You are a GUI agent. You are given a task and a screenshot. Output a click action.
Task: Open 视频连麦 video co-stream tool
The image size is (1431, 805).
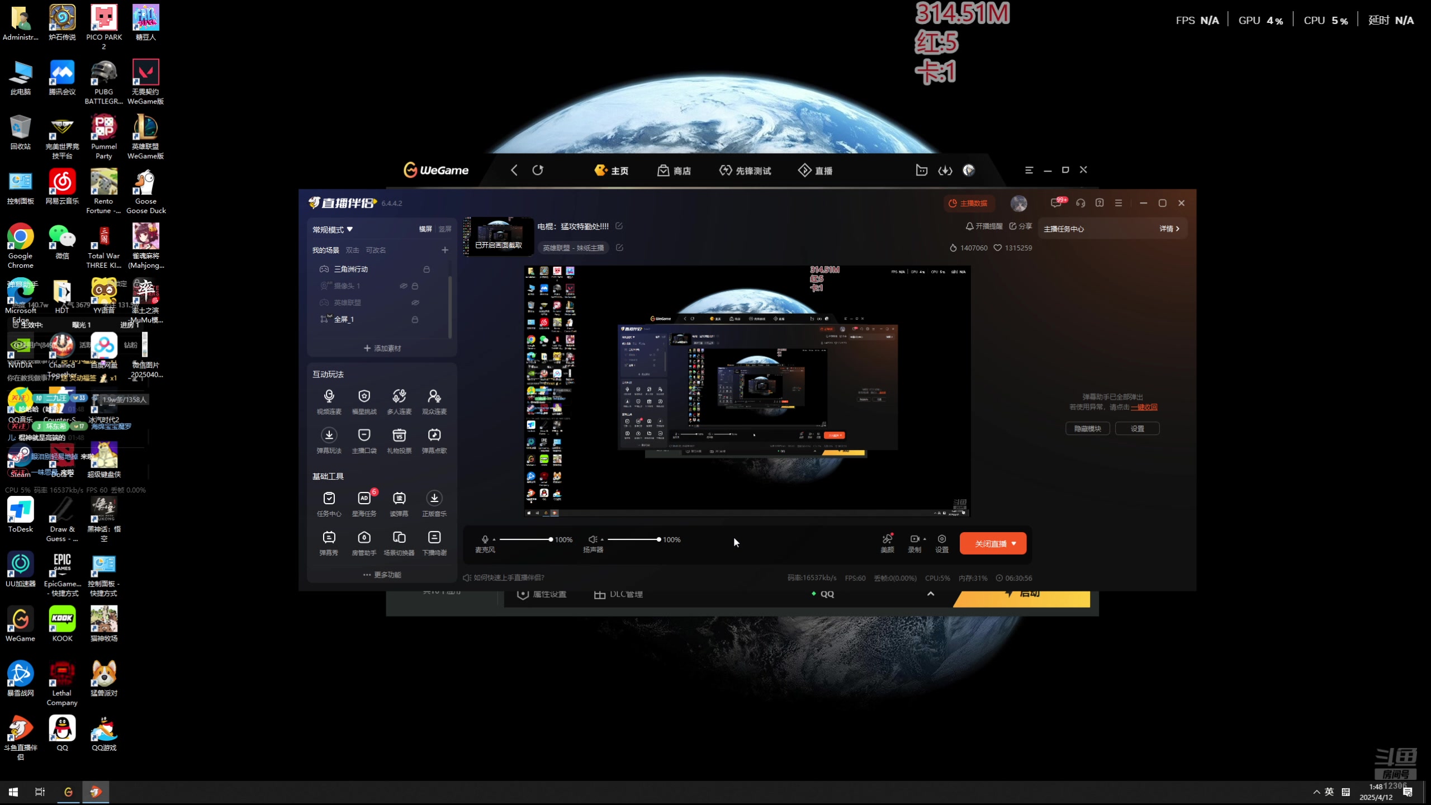[x=329, y=401]
